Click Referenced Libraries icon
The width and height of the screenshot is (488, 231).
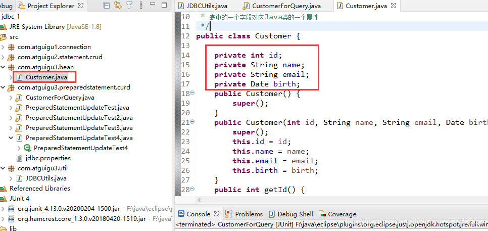(4, 189)
